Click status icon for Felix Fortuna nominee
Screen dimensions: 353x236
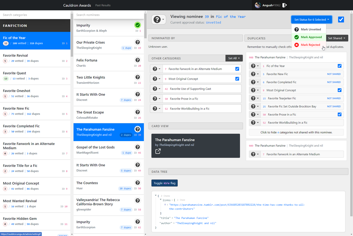tap(137, 60)
